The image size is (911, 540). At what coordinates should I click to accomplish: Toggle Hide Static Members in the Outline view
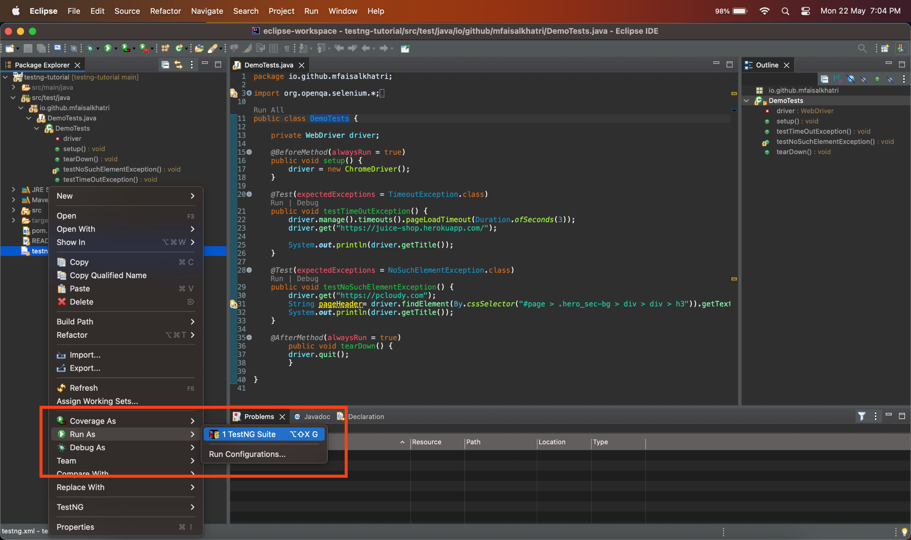(x=864, y=79)
